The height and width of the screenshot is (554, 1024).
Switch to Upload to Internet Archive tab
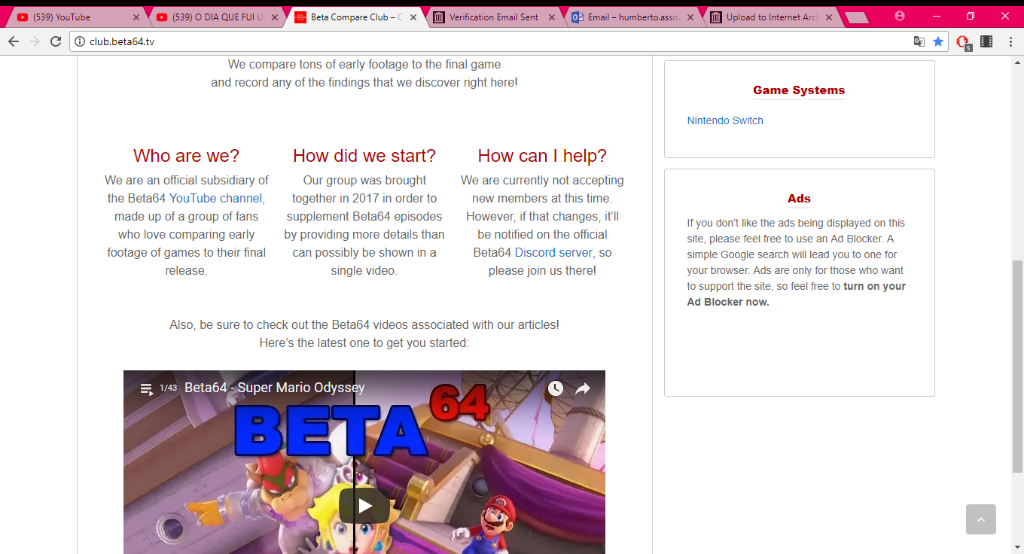(x=773, y=17)
